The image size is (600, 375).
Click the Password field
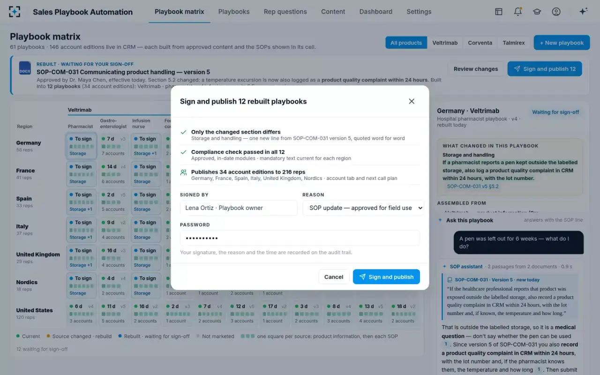click(300, 238)
